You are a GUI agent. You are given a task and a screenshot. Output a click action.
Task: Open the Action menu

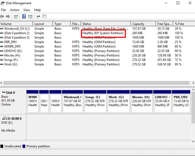14,10
